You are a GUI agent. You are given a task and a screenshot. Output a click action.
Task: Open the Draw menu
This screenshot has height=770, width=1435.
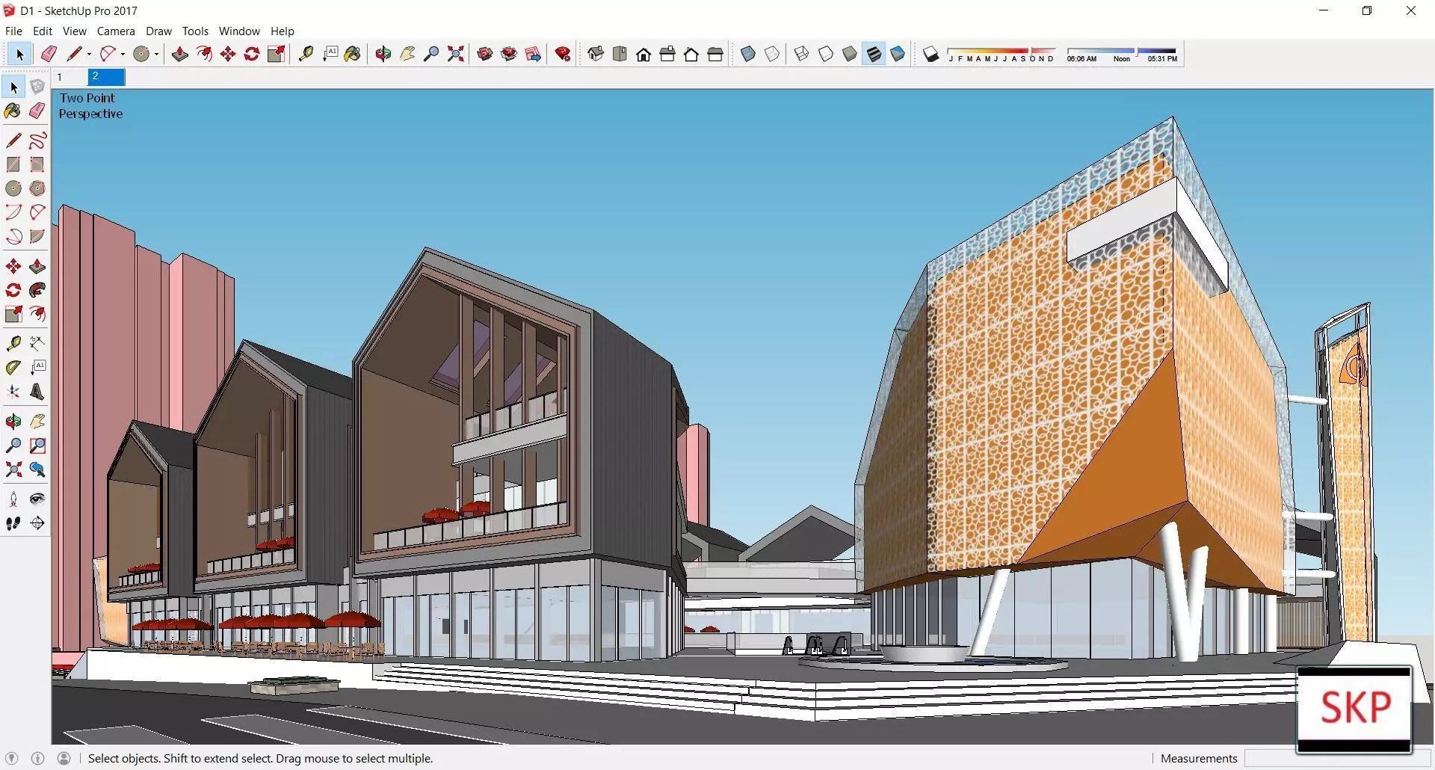click(x=158, y=31)
